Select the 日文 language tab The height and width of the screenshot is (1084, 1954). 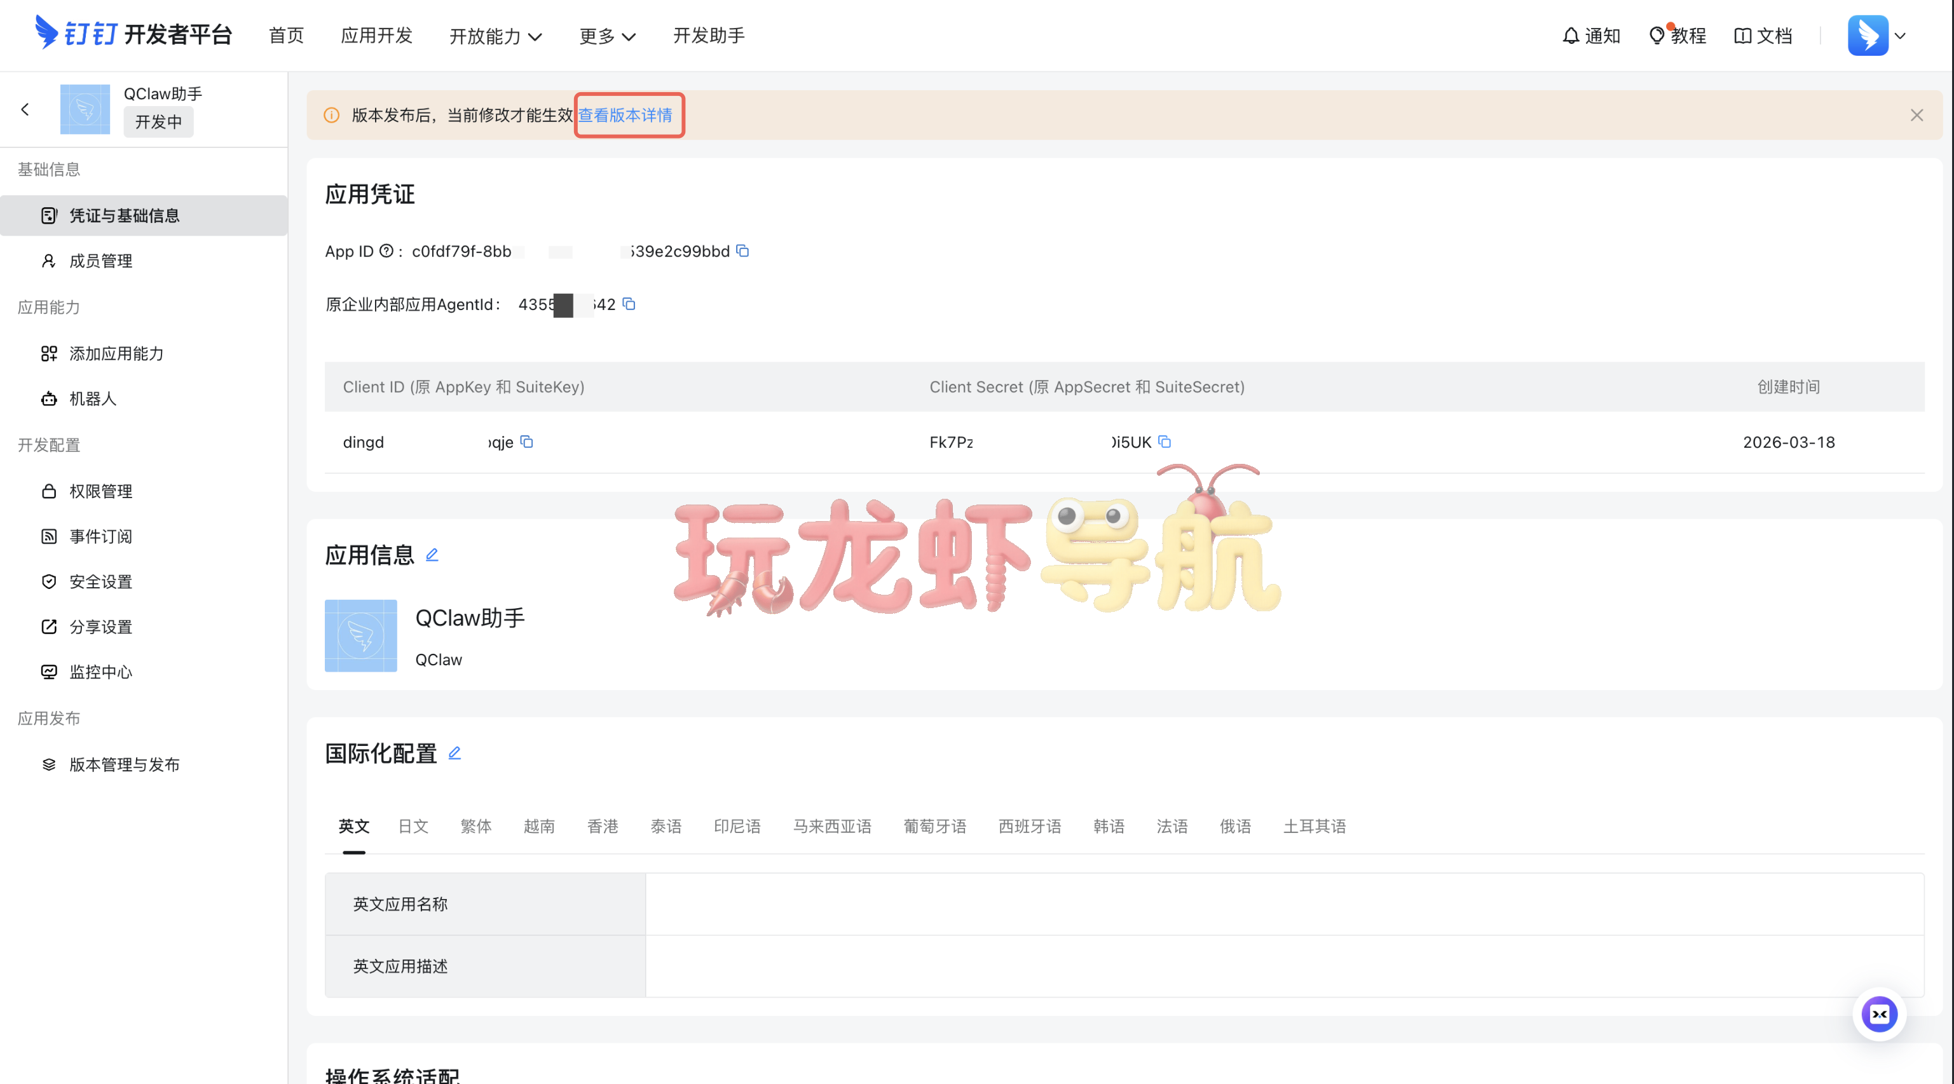[413, 826]
